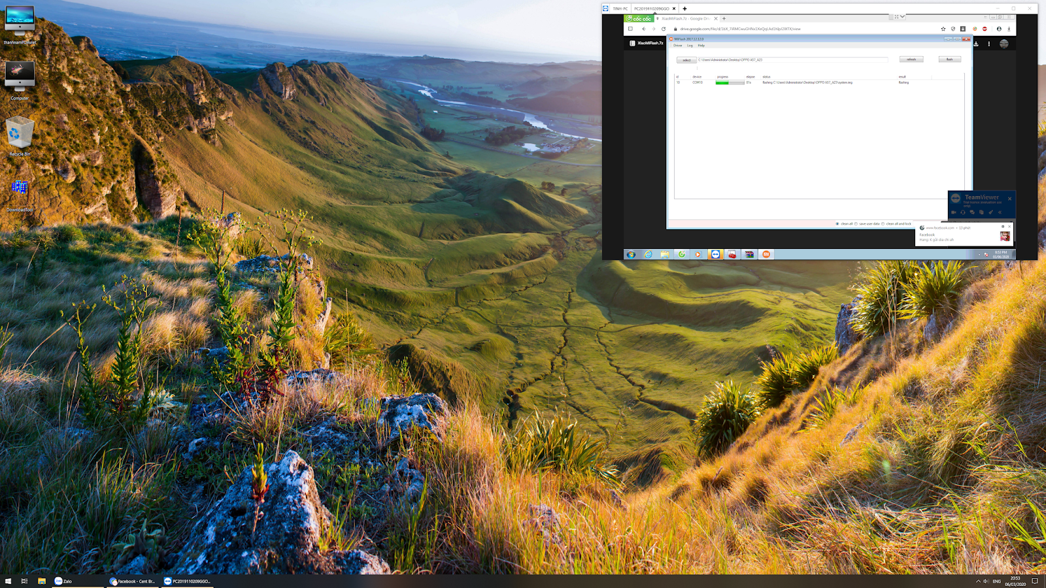Select the TINH-PC TeamViewer session tab
1046x588 pixels.
click(620, 8)
